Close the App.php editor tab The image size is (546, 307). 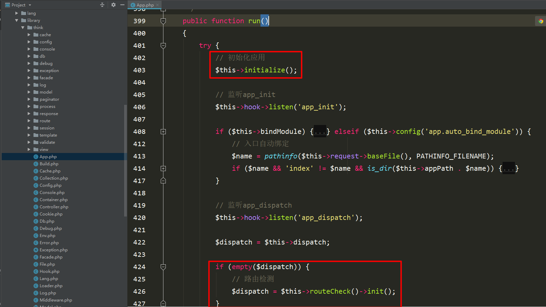tap(158, 5)
